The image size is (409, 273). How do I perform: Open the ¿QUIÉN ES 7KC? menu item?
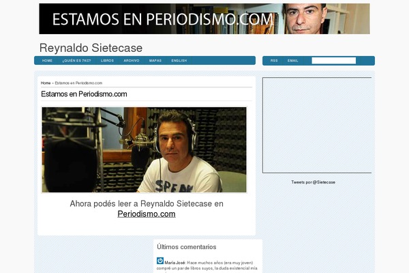[76, 61]
